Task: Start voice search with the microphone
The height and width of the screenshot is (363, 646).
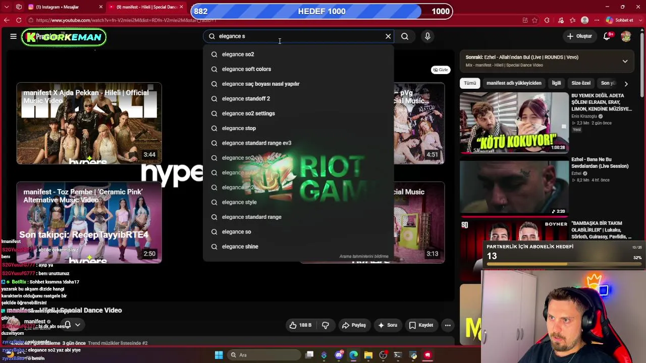Action: point(427,36)
